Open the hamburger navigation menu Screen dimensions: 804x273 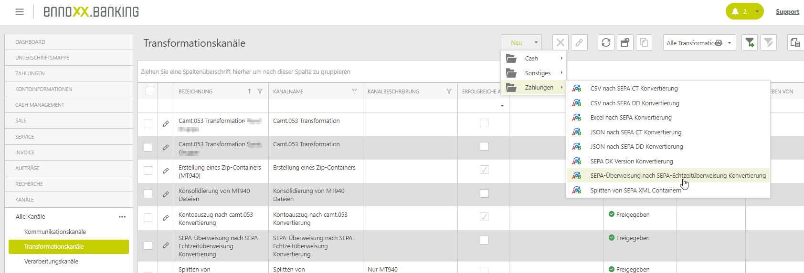point(20,12)
